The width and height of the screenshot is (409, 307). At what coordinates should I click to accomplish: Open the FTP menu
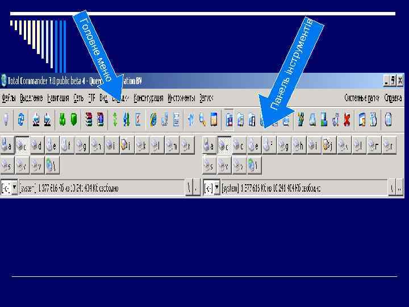pyautogui.click(x=91, y=98)
